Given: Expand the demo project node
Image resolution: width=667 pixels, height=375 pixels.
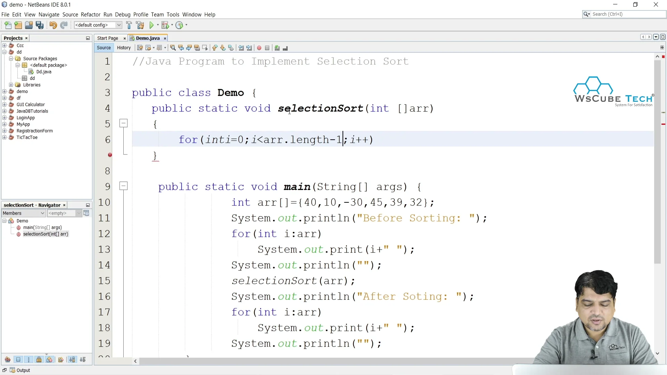Looking at the screenshot, I should pyautogui.click(x=5, y=91).
